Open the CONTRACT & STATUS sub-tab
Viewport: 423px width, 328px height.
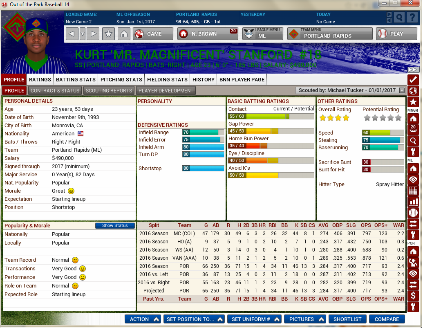coord(55,91)
